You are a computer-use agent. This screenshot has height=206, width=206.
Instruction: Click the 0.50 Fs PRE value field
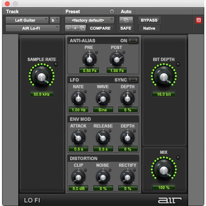[x=89, y=70]
